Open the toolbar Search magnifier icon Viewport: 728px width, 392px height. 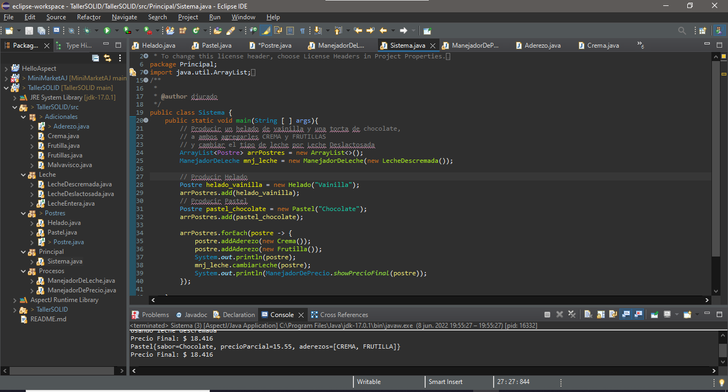(x=682, y=31)
